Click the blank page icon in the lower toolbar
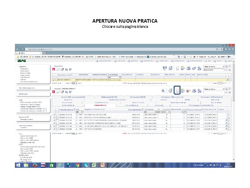Image resolution: width=250 pixels, height=188 pixels. pyautogui.click(x=177, y=91)
